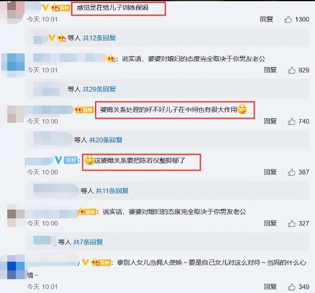The height and width of the screenshot is (293, 315).
Task: Click thumbs-up on the 929-like comment
Action: pyautogui.click(x=291, y=70)
